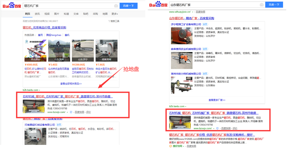Click 百度一下 button in right page

274,5
